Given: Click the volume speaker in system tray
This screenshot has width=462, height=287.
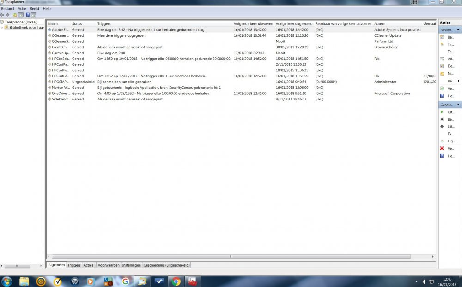Looking at the screenshot, I should [424, 282].
